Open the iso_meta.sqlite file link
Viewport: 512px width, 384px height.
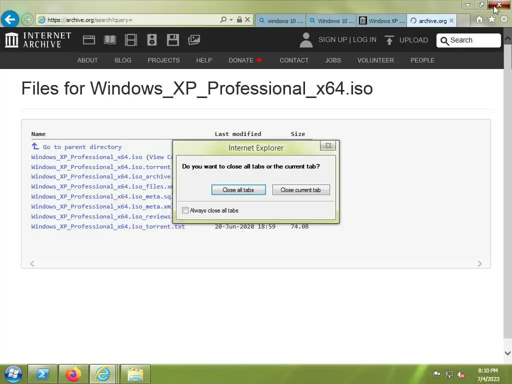click(x=101, y=196)
